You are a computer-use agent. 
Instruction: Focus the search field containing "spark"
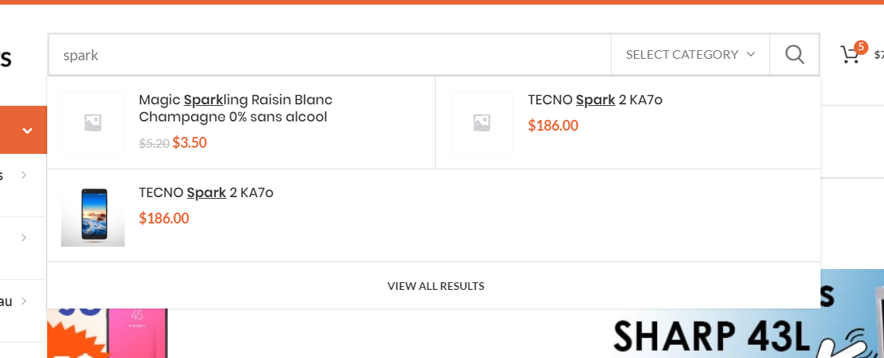pos(329,55)
